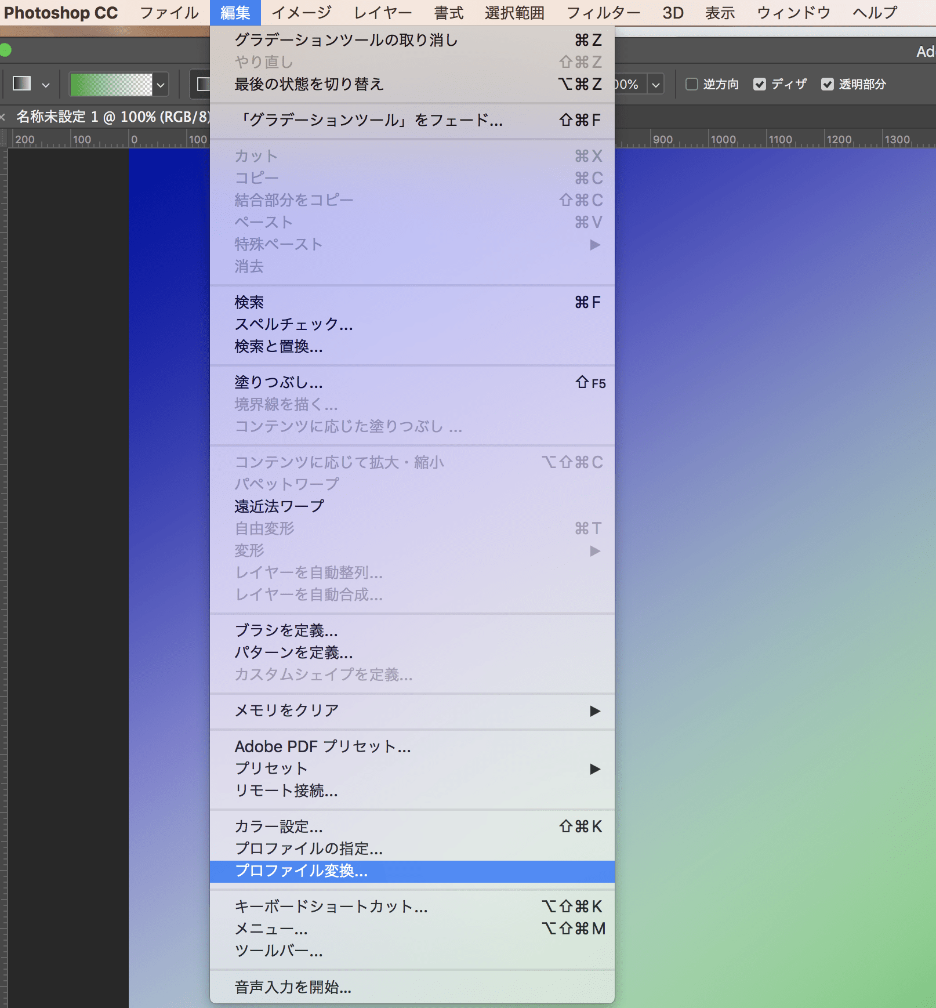Toggle the 透明部分 checkbox

pyautogui.click(x=828, y=84)
